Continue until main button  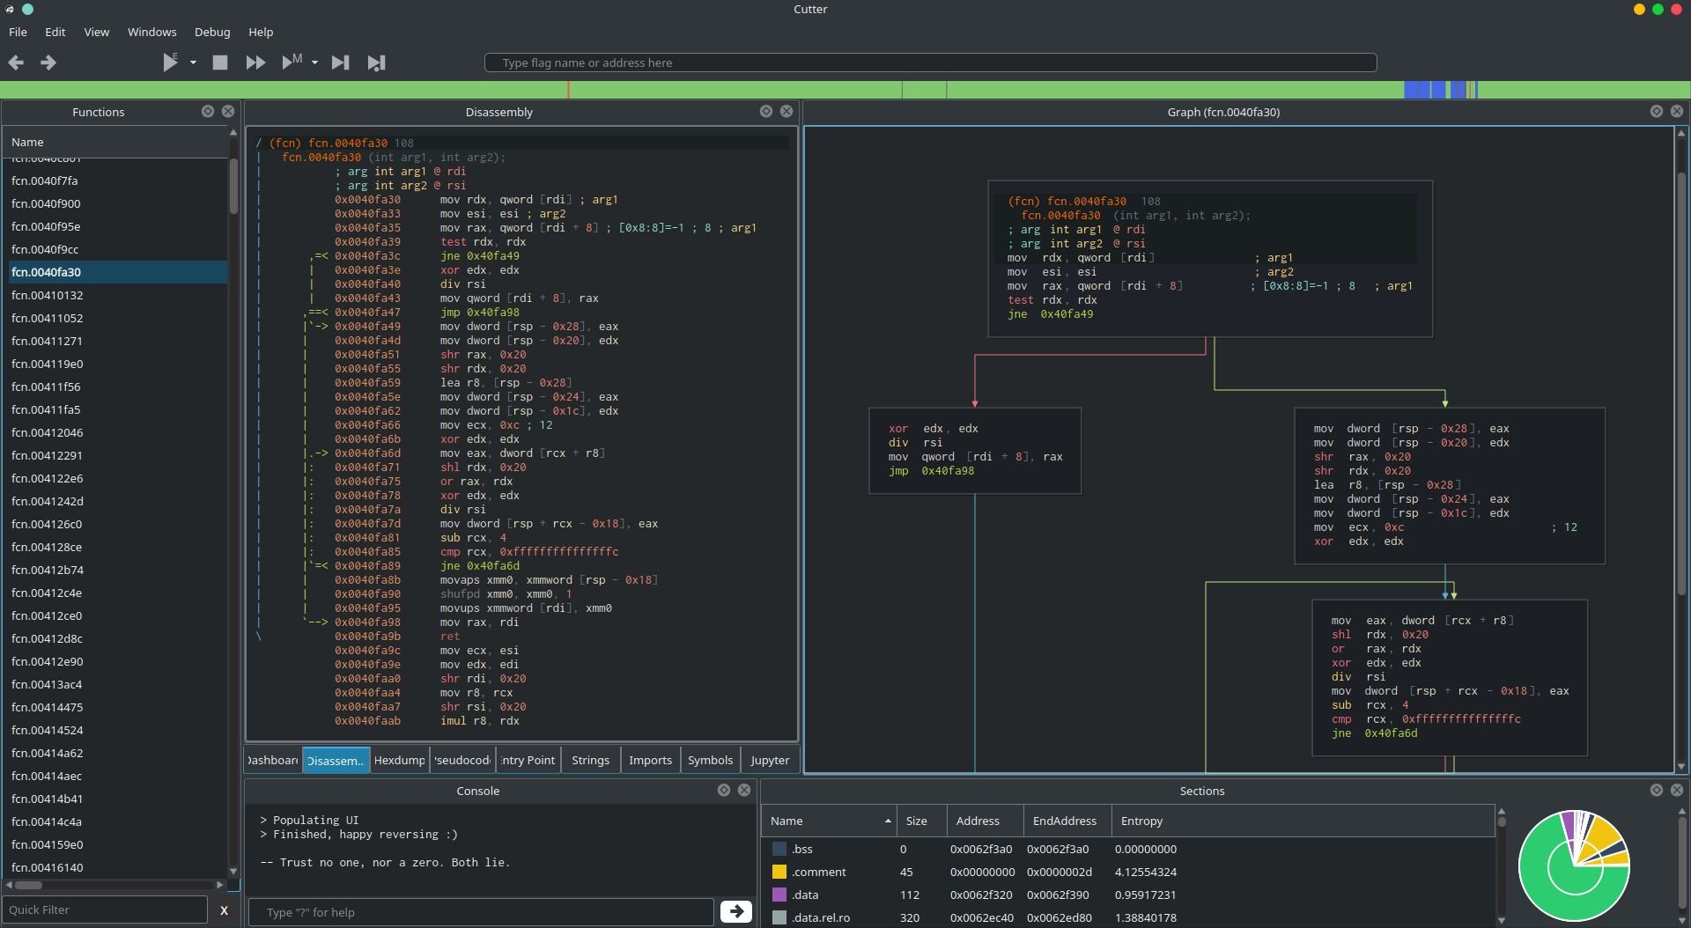(x=292, y=62)
